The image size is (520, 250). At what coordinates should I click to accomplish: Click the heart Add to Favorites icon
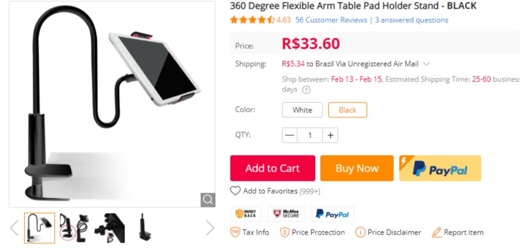(235, 191)
